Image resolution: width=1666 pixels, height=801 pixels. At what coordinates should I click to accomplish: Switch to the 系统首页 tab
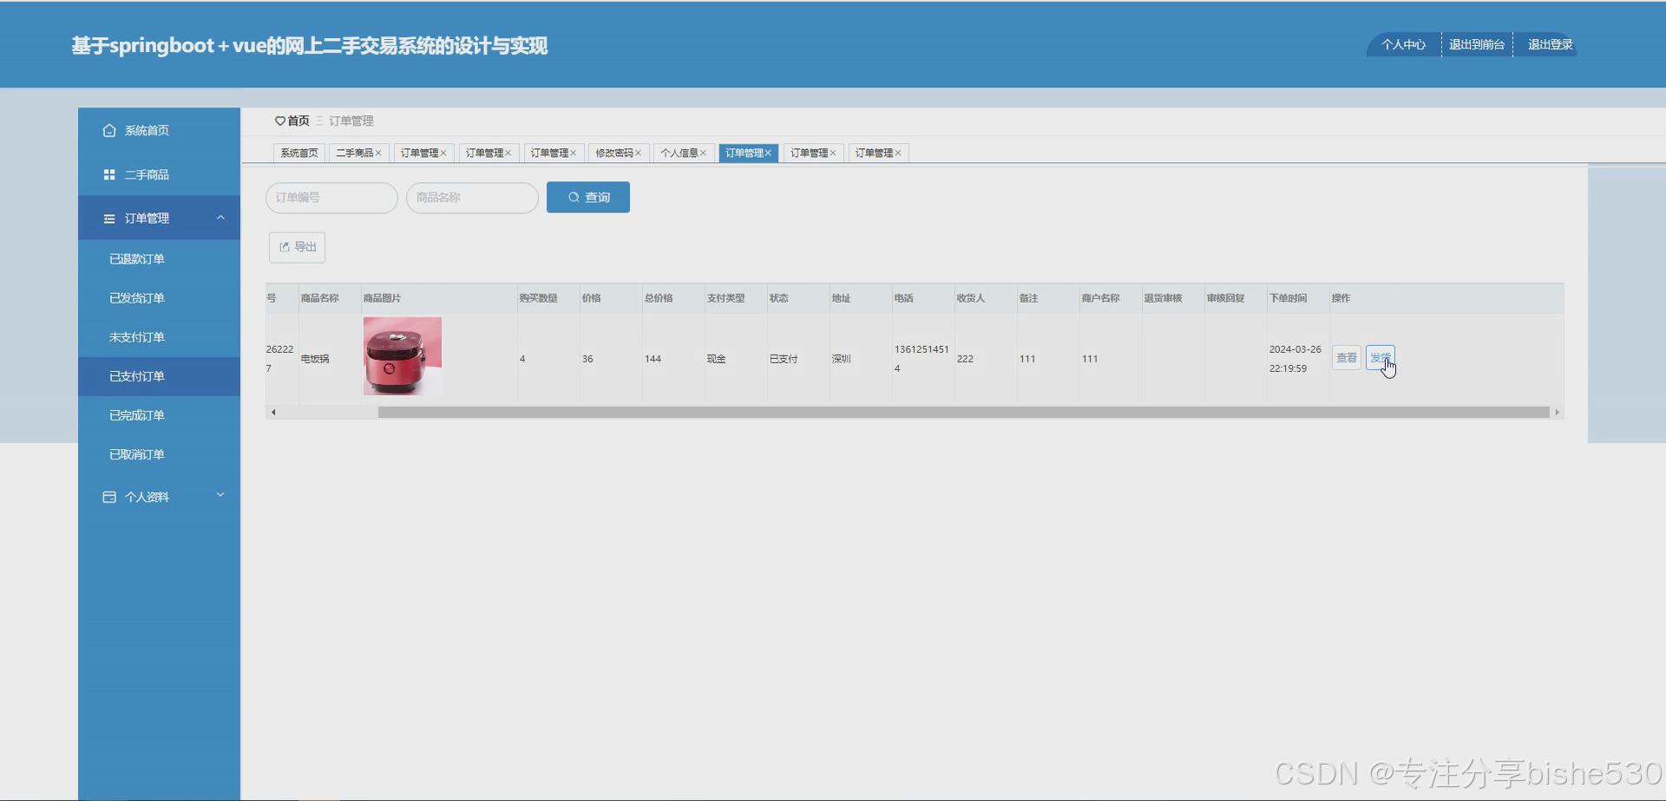pos(299,153)
